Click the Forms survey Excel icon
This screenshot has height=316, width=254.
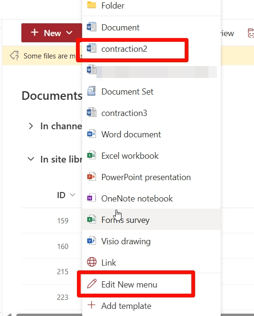coord(92,219)
